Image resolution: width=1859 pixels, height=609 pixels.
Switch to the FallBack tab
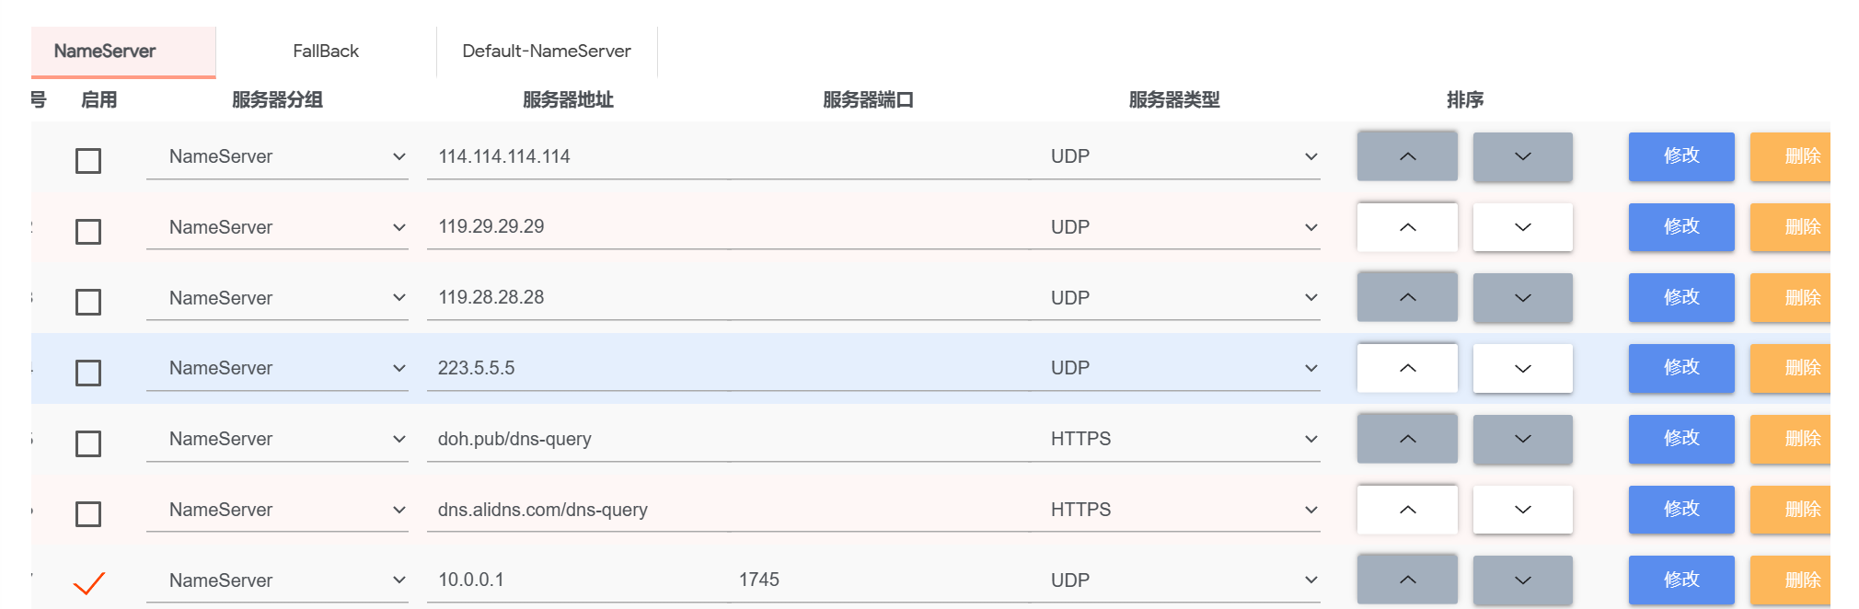coord(326,52)
